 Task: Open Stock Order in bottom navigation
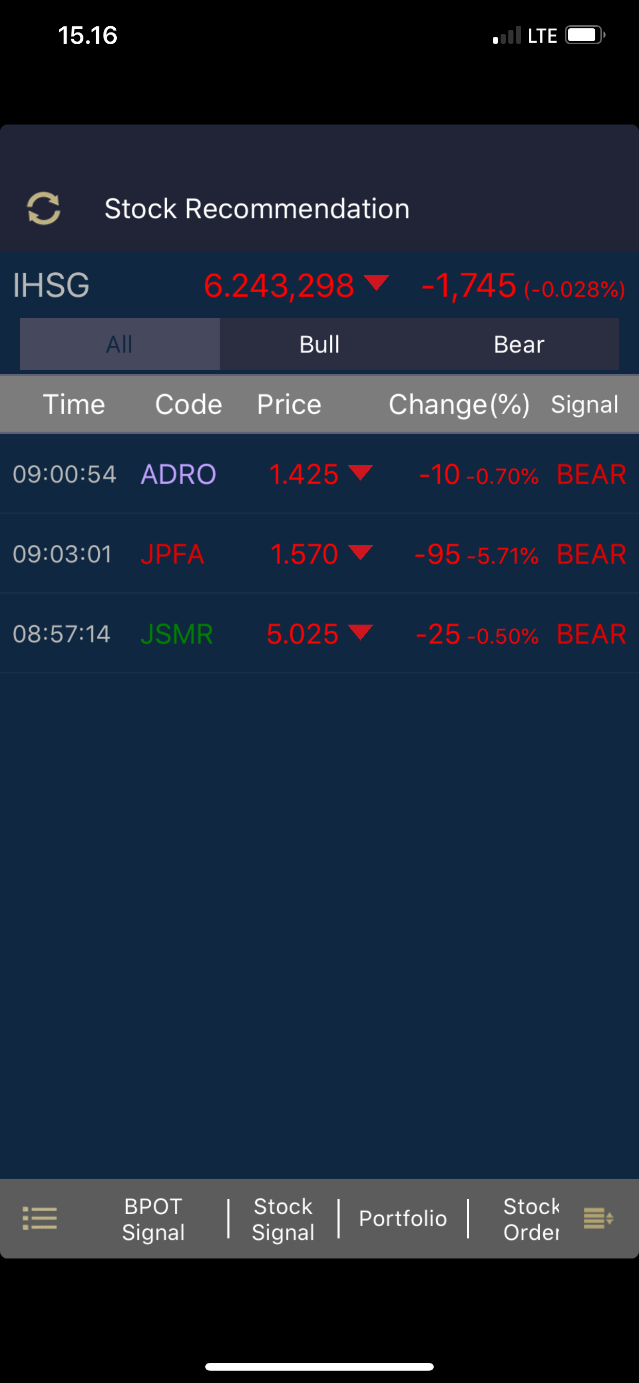(531, 1219)
